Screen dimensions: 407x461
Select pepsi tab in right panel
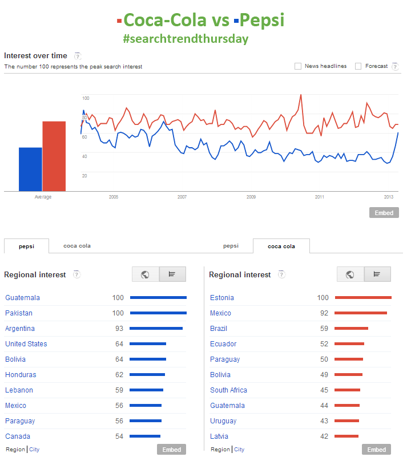tap(231, 246)
